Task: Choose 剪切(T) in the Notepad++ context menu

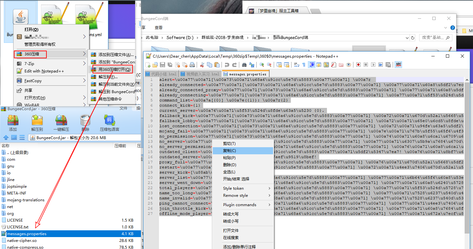Action: tap(243, 144)
